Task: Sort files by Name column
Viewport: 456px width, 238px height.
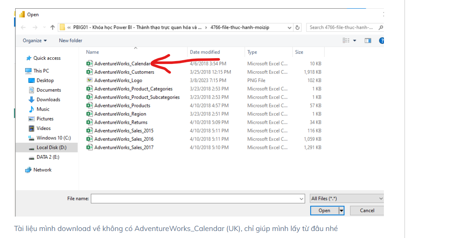Action: coord(93,52)
